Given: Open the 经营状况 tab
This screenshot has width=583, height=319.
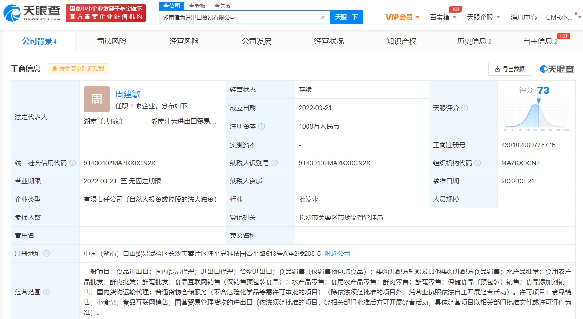Looking at the screenshot, I should [329, 41].
